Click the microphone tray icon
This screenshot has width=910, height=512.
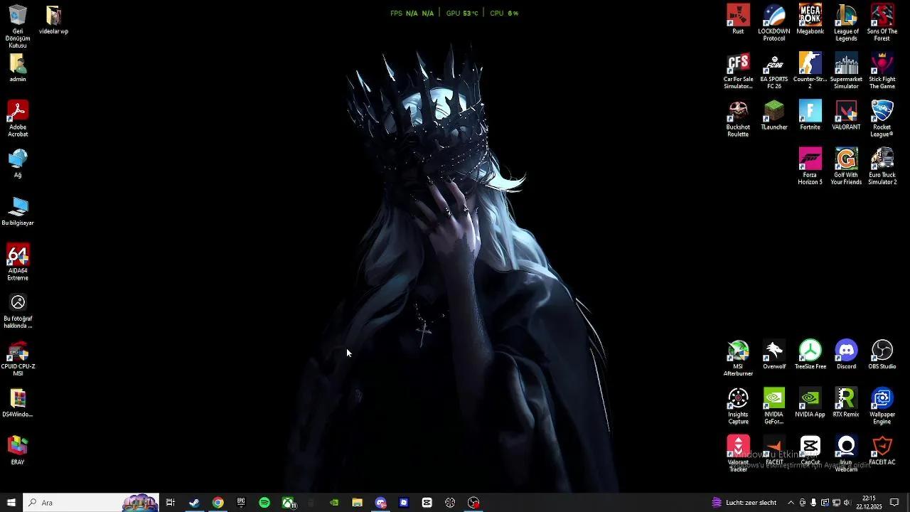(813, 503)
